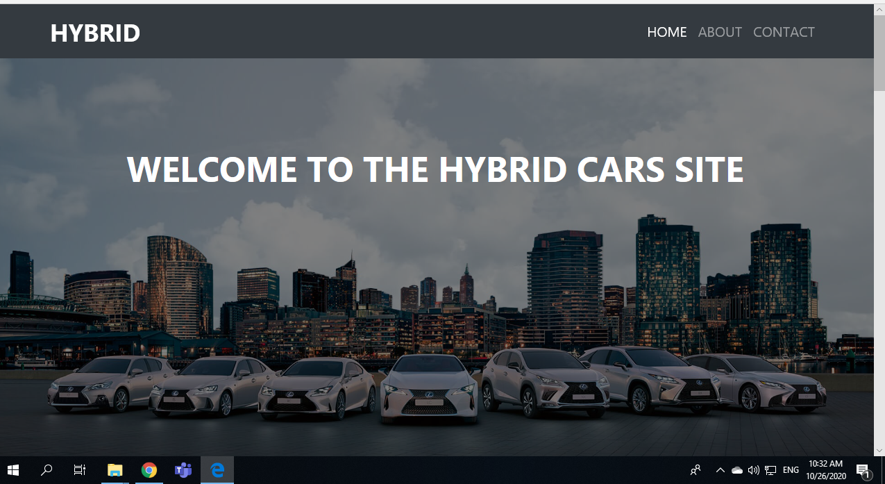The height and width of the screenshot is (484, 885).
Task: Click the scrollbar down arrow
Action: pos(879,449)
